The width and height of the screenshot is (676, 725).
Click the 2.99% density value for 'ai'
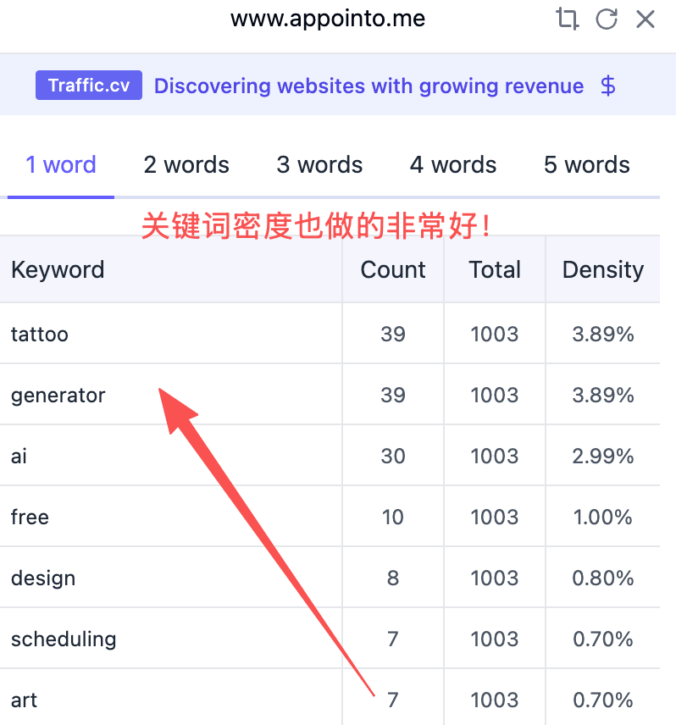click(x=603, y=456)
